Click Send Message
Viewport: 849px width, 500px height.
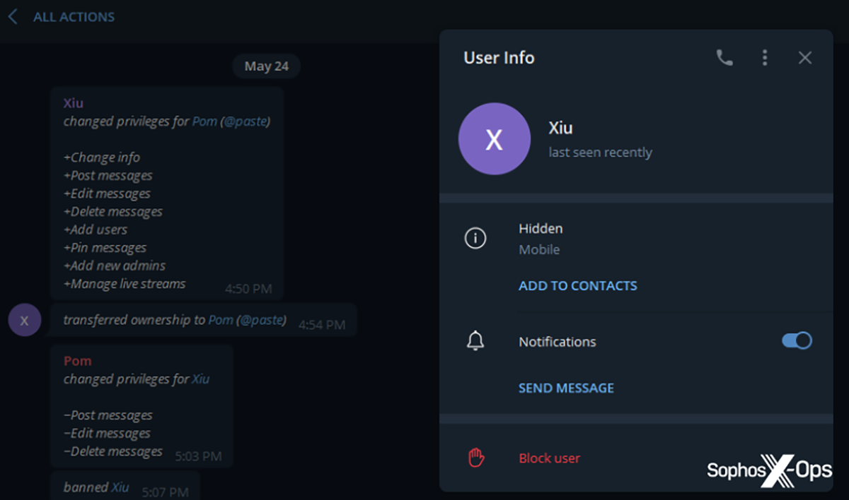tap(566, 388)
